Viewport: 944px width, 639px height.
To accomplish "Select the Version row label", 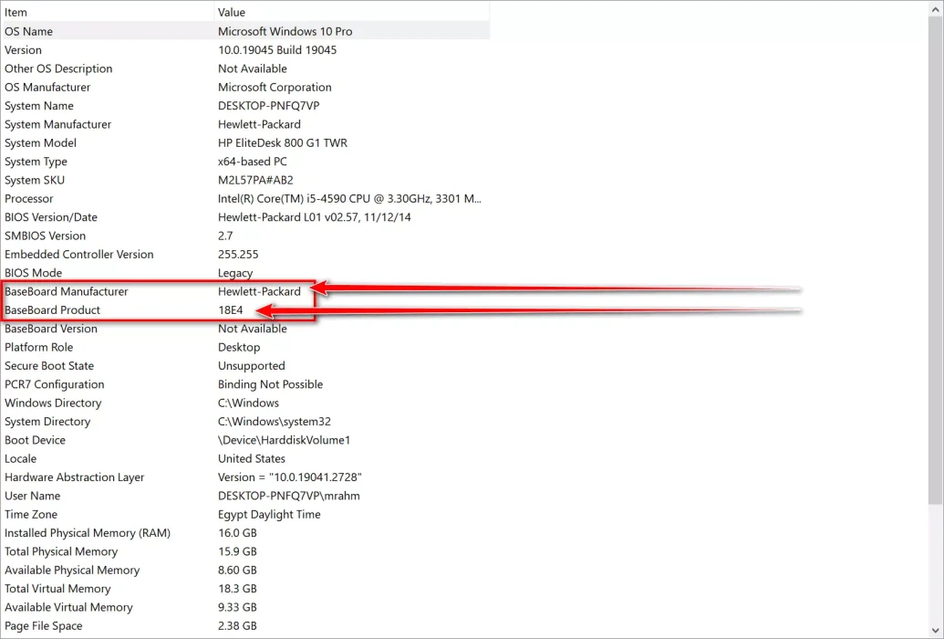I will click(23, 50).
